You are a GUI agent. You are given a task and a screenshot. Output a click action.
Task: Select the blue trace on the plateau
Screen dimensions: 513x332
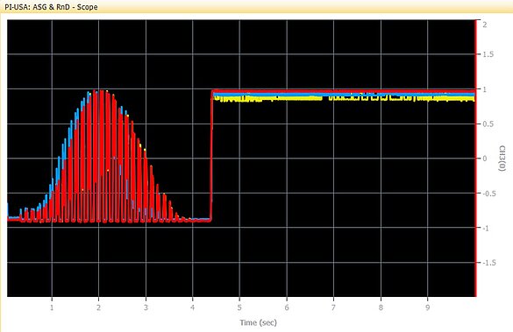(344, 95)
